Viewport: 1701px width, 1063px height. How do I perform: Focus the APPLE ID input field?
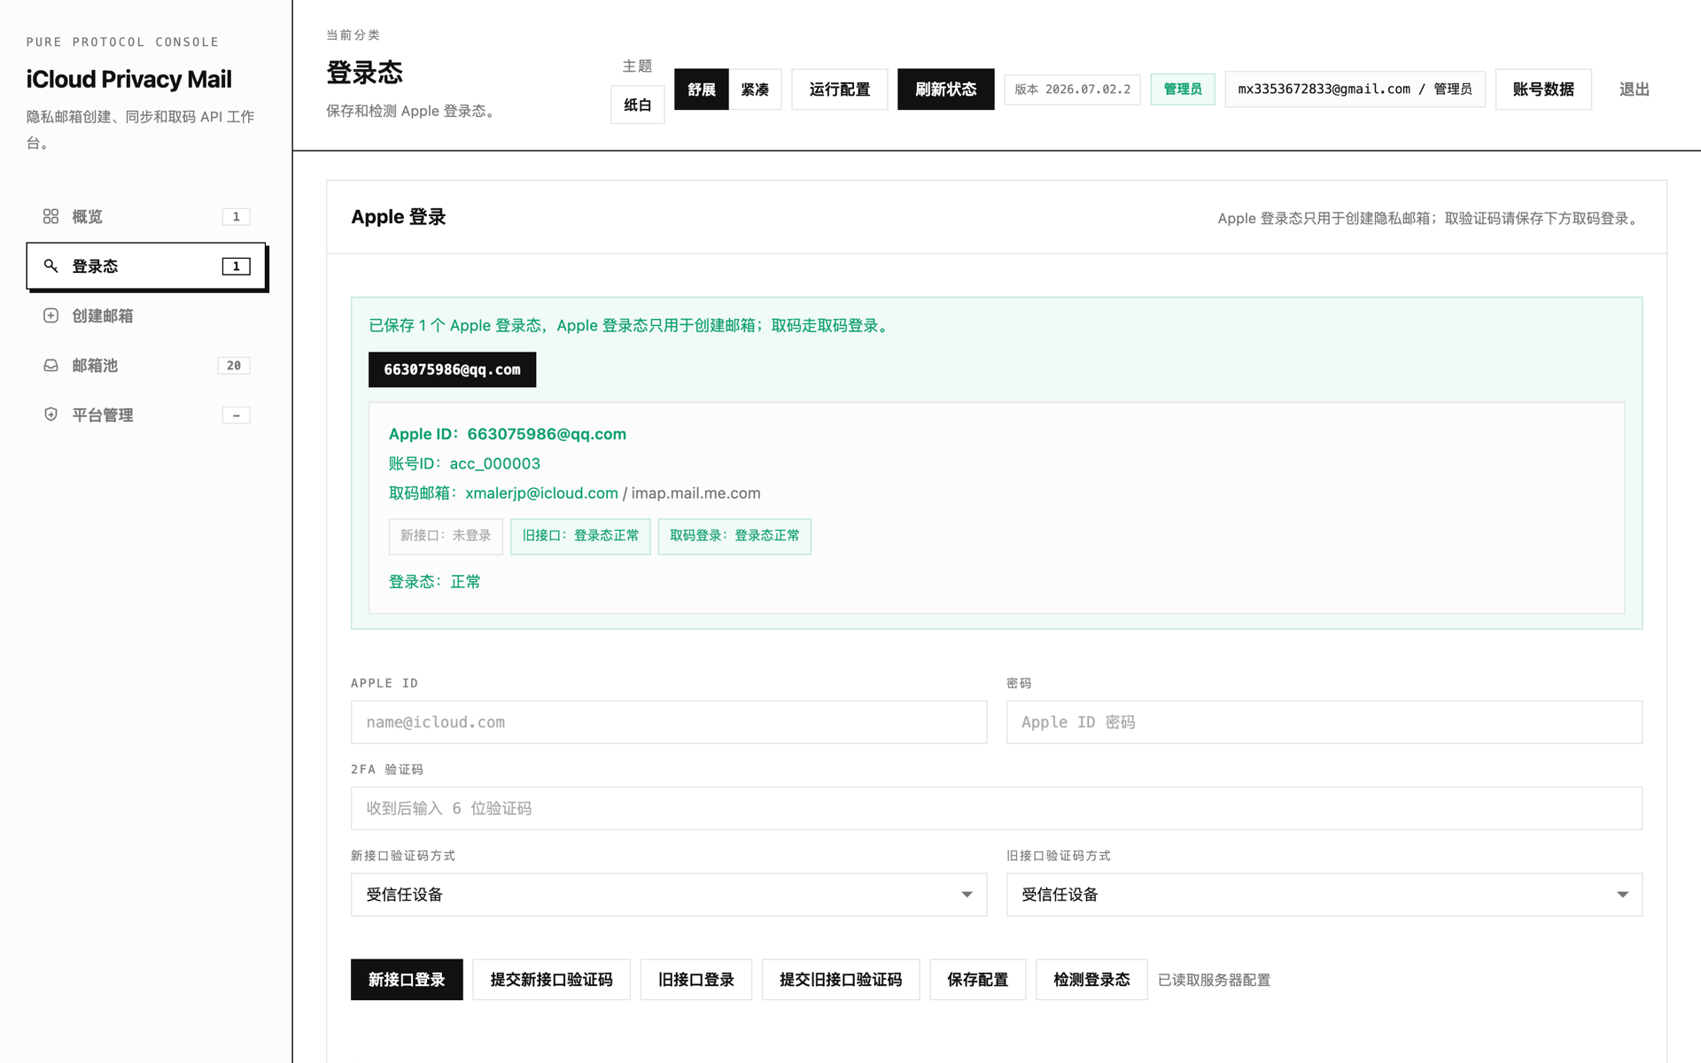[x=669, y=722]
